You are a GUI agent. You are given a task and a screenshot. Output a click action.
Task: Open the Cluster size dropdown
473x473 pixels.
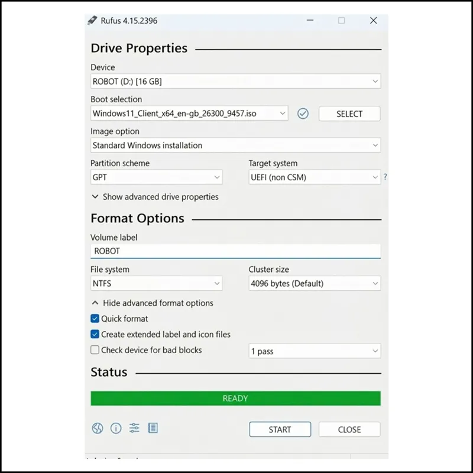(x=315, y=284)
